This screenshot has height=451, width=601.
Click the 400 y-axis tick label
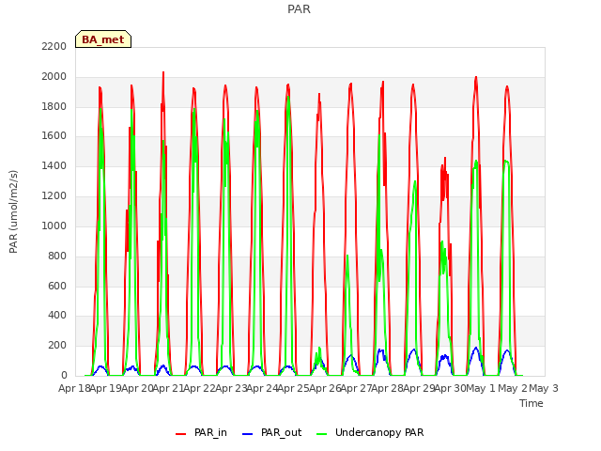click(x=57, y=316)
